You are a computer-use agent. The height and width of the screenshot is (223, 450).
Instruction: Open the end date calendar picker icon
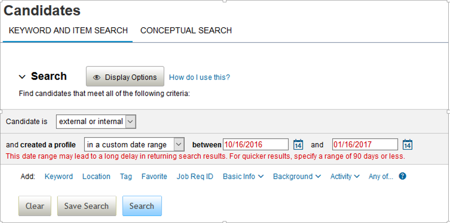(x=407, y=144)
